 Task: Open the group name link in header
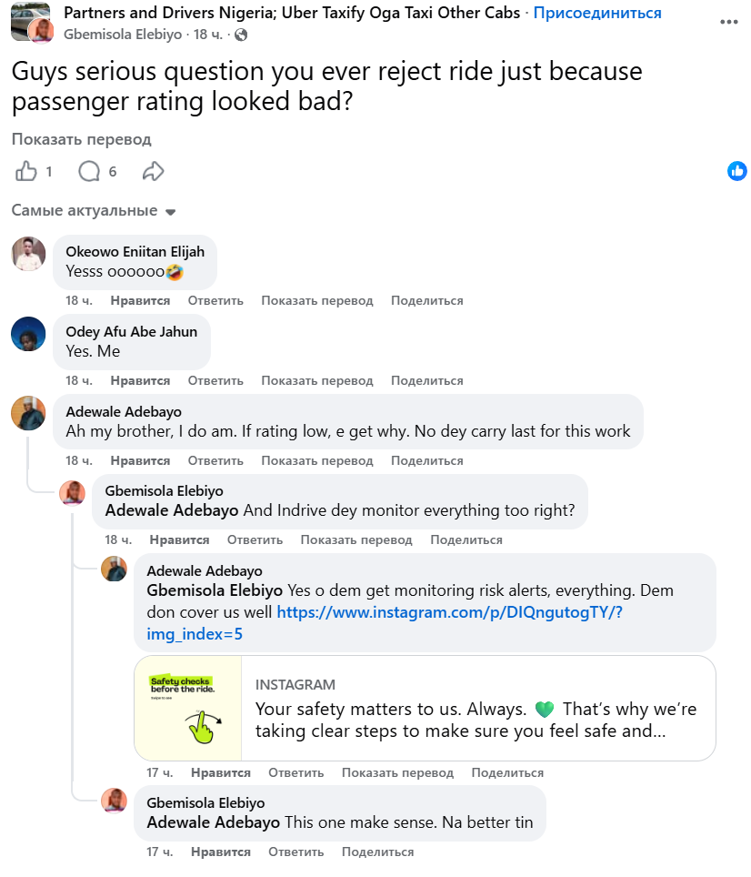(x=292, y=13)
